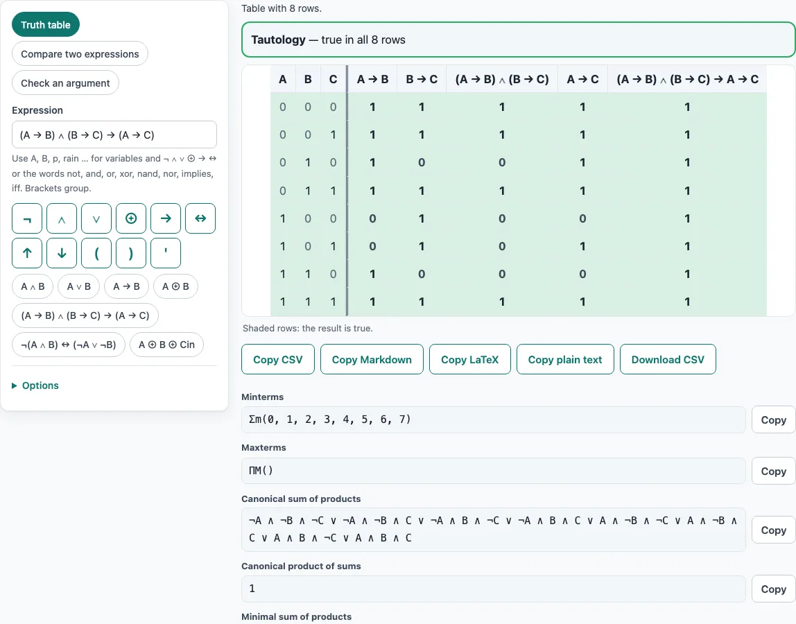Click the A → B column header
796x624 pixels.
(372, 79)
